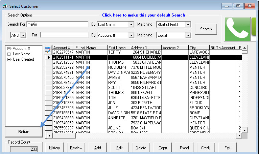Open the AND operator dropdown

tap(23, 35)
